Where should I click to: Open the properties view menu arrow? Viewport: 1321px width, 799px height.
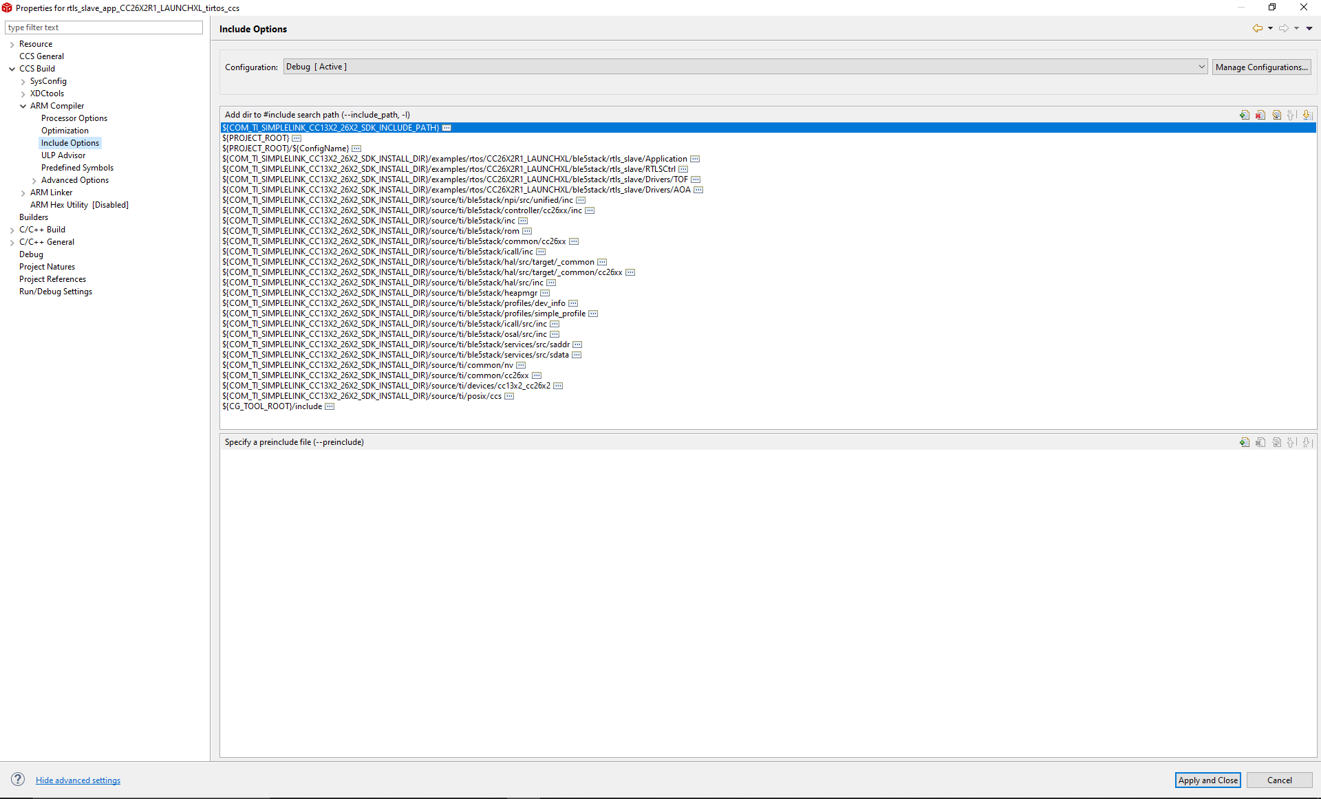point(1309,28)
